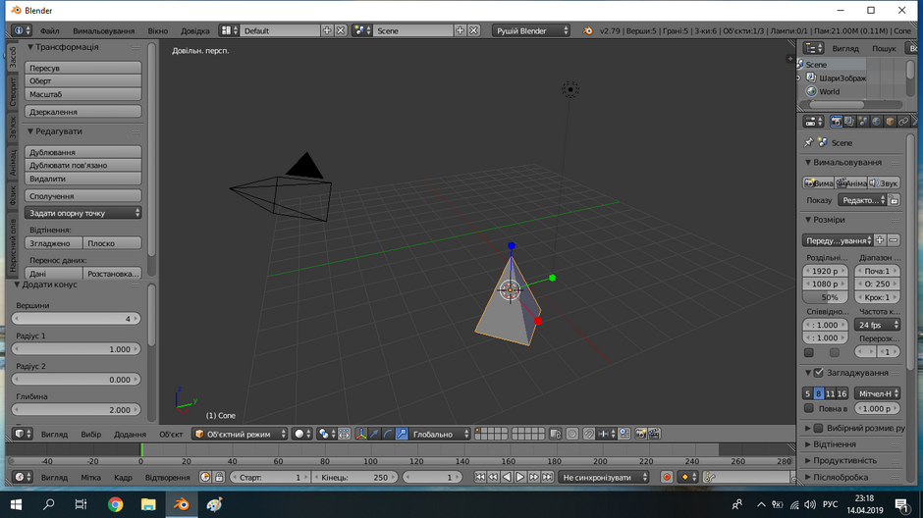Open the Відтворення menu in timeline

167,477
